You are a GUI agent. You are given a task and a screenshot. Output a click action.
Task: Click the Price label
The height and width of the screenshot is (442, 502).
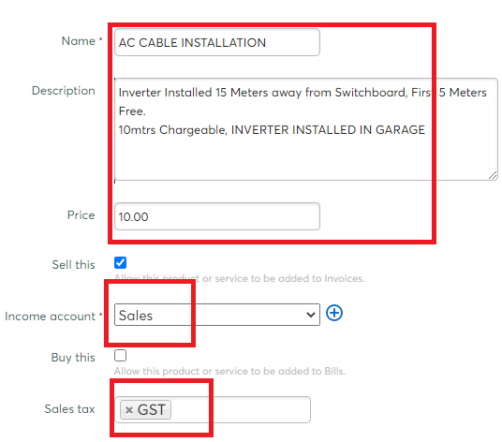tap(81, 215)
